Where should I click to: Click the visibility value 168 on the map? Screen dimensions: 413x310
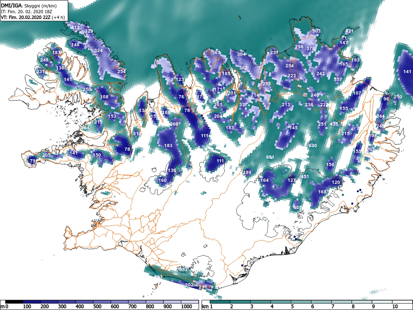[323, 192]
